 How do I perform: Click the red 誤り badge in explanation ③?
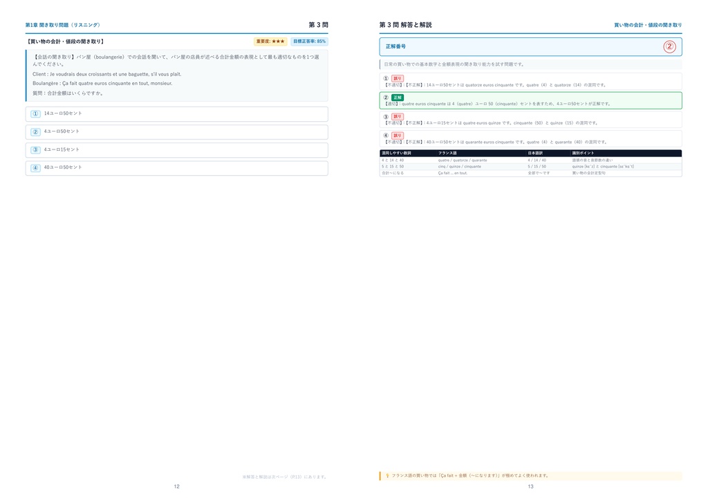pyautogui.click(x=398, y=116)
